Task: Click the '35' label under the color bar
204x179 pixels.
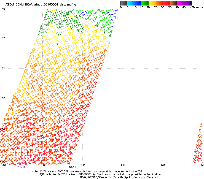Action: (170, 7)
